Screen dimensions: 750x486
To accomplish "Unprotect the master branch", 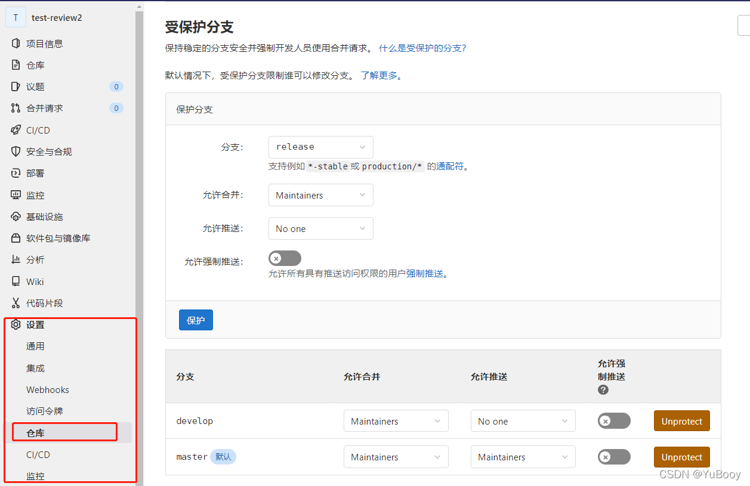I will pyautogui.click(x=682, y=457).
